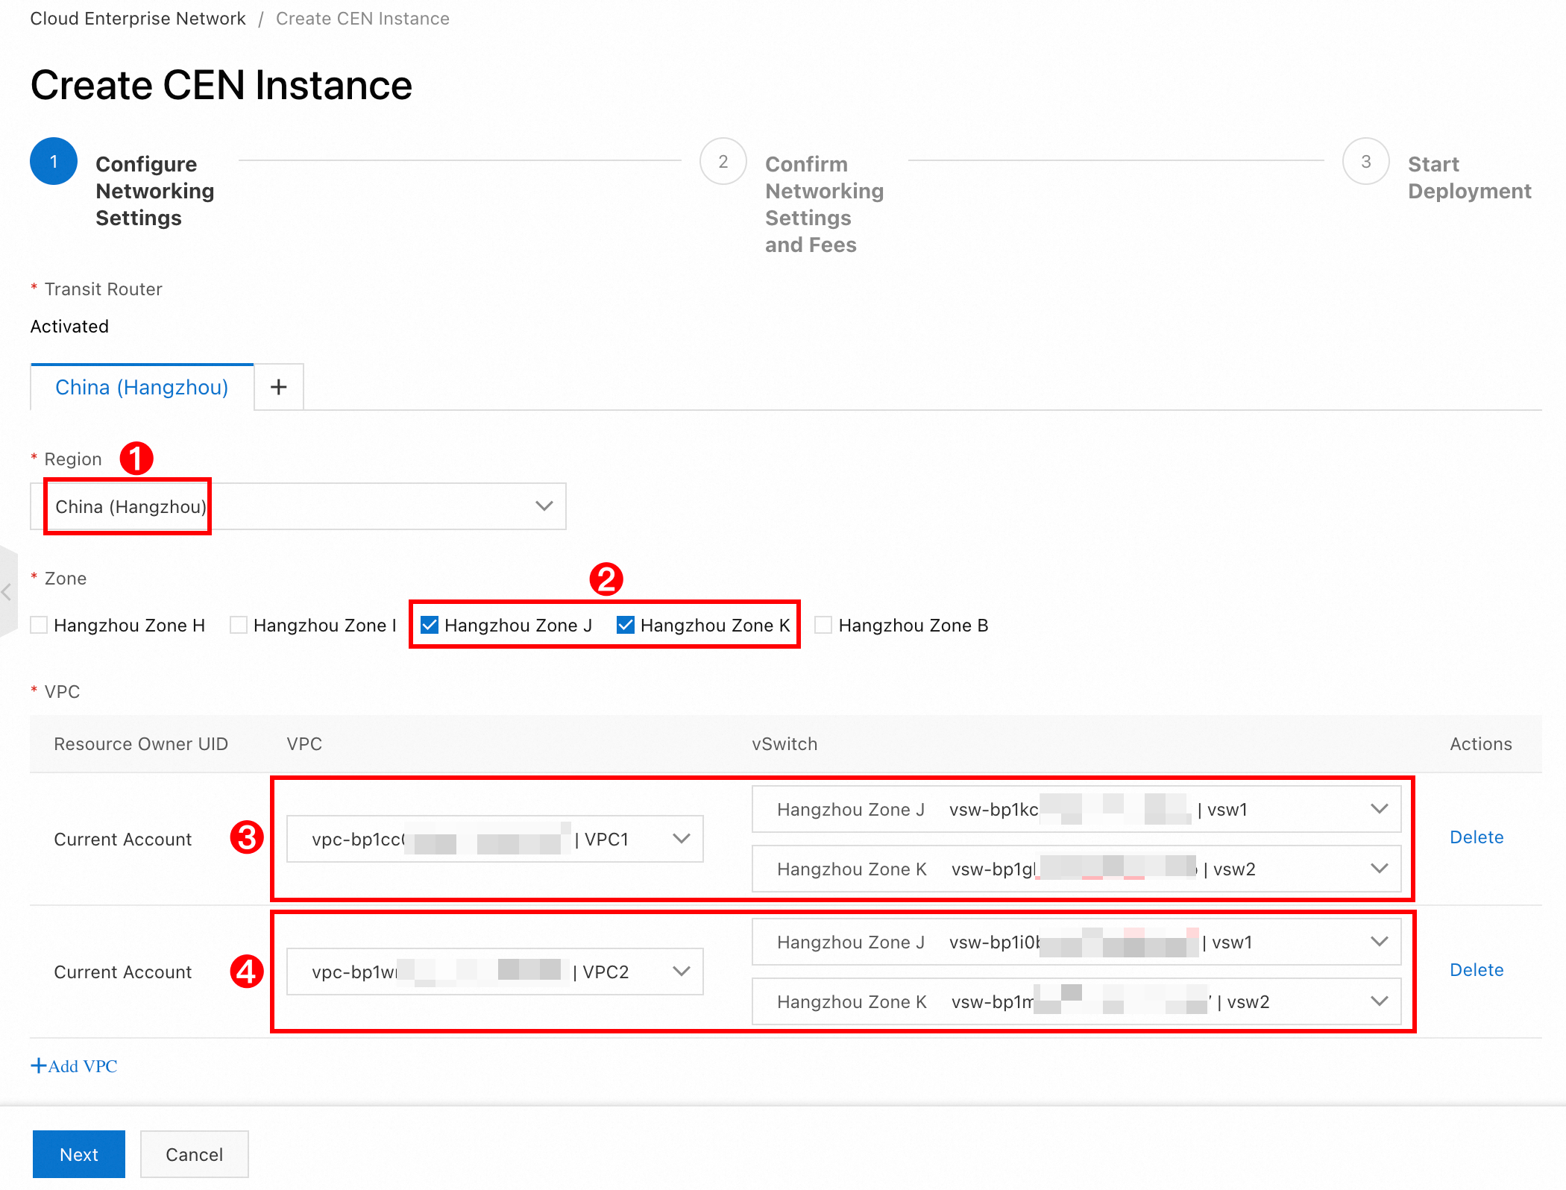1566x1190 pixels.
Task: Click the left sidebar collapse arrow
Action: (7, 592)
